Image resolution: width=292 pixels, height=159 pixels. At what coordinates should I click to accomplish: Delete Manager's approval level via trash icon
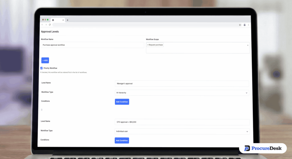[42, 110]
